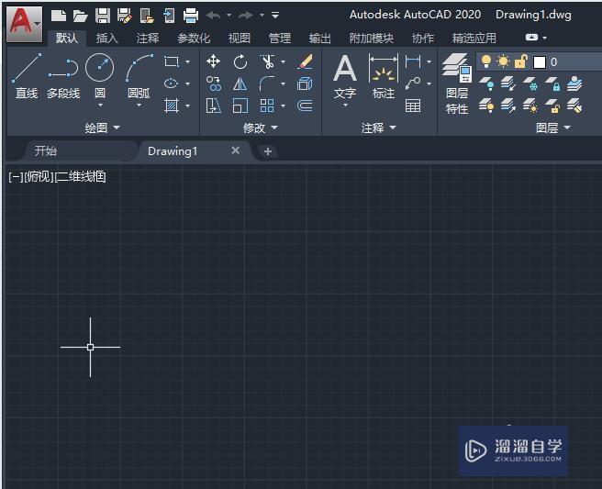Close the Drawing1 tab
This screenshot has height=489, width=602.
236,150
